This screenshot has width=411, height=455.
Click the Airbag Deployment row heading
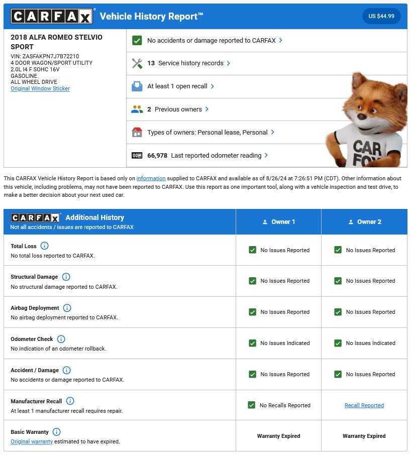click(x=35, y=308)
